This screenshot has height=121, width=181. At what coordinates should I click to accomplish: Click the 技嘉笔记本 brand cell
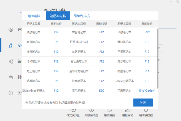coord(79,81)
